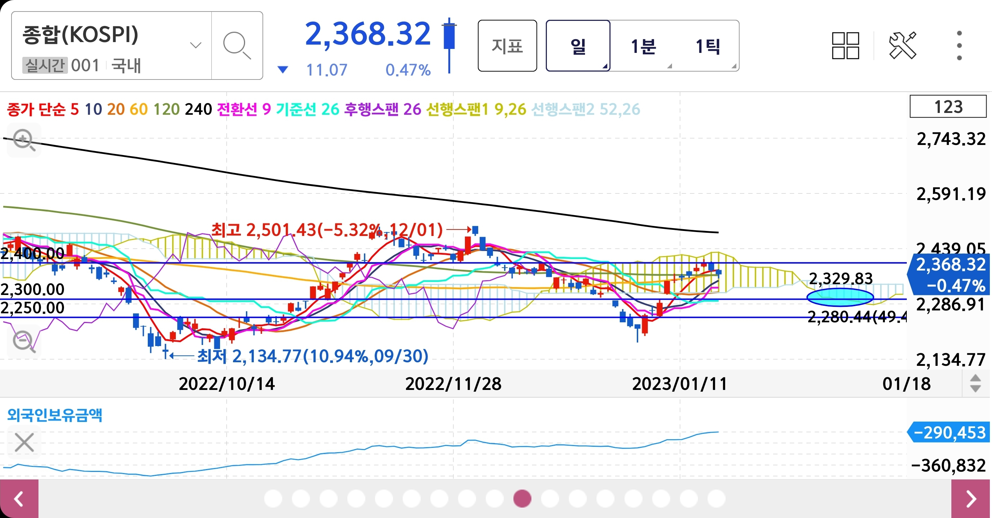Click the 123 numeric display box

click(x=948, y=106)
